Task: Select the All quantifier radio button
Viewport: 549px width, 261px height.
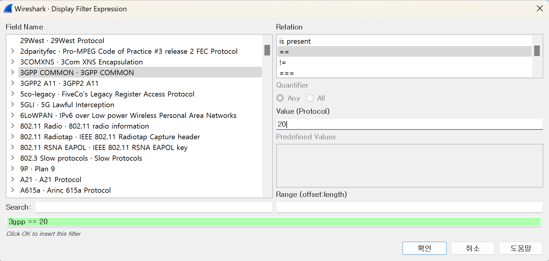Action: (x=310, y=98)
